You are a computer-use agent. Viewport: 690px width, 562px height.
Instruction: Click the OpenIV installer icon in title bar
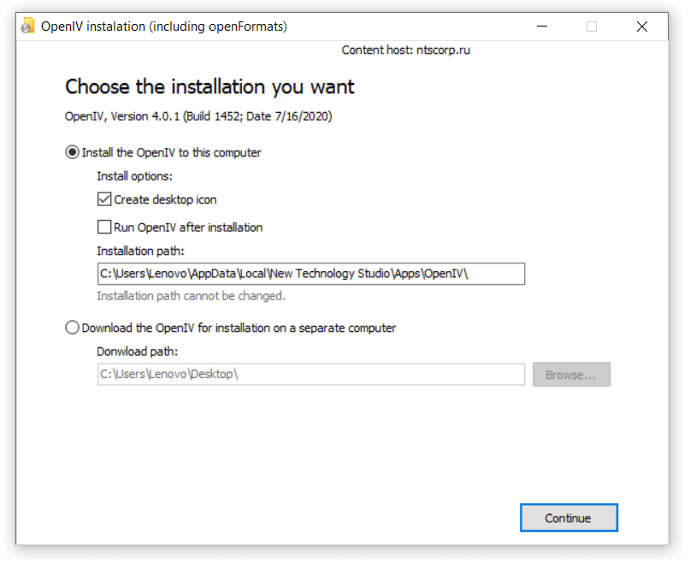pos(28,26)
